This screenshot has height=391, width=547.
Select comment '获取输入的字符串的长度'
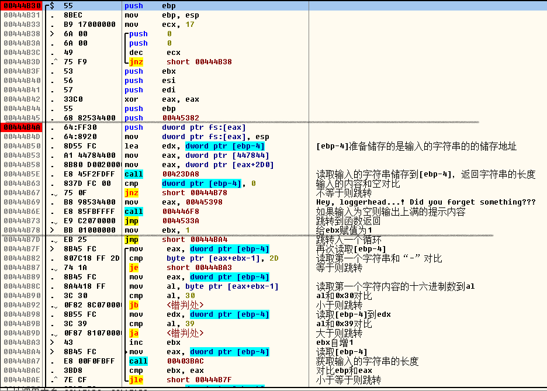coord(367,361)
